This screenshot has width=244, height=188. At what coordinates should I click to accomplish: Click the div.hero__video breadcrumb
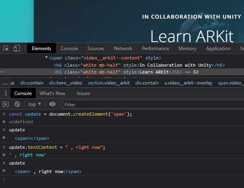point(66,83)
